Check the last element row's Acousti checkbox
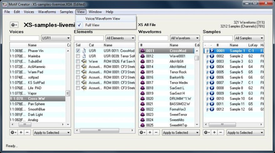 click(78, 88)
